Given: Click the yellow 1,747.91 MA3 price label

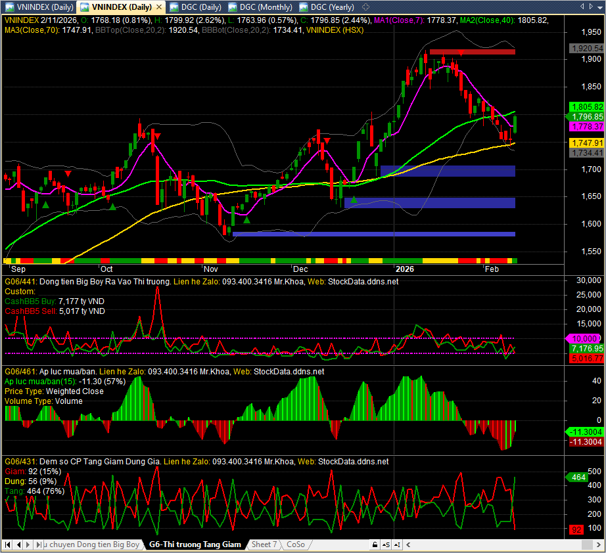Looking at the screenshot, I should point(587,143).
